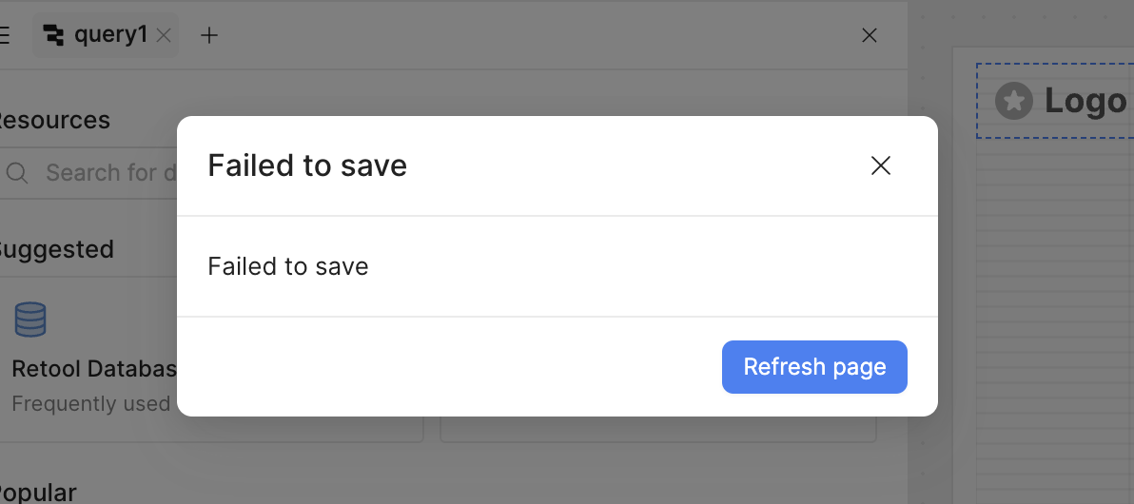Click the Popular section heading
This screenshot has height=504, width=1134.
pos(38,493)
